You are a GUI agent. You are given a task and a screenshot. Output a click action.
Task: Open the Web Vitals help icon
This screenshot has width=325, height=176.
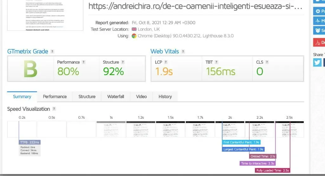[x=183, y=52]
